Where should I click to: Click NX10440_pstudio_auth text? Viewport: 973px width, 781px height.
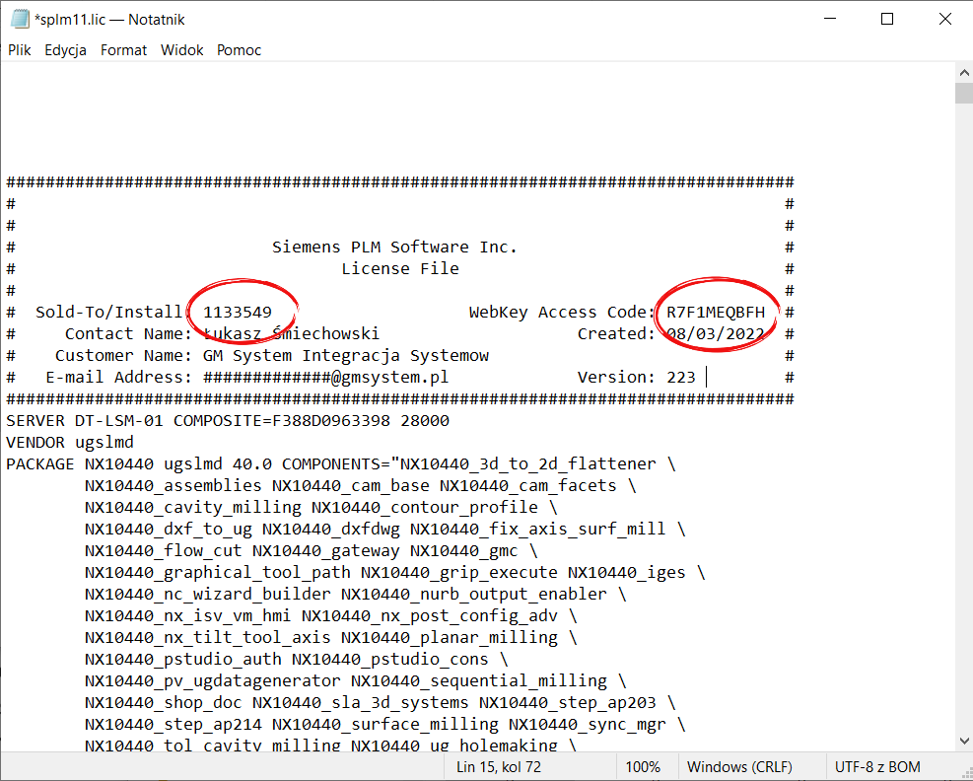183,660
